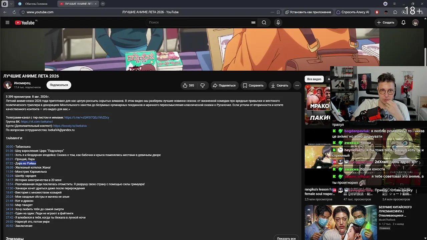427x240 pixels.
Task: Jump to timestamp 01:36
Action: pyautogui.click(x=9, y=151)
